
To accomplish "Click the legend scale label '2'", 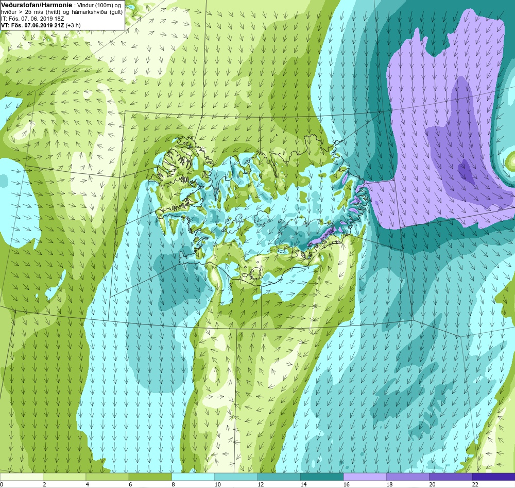I will [44, 484].
